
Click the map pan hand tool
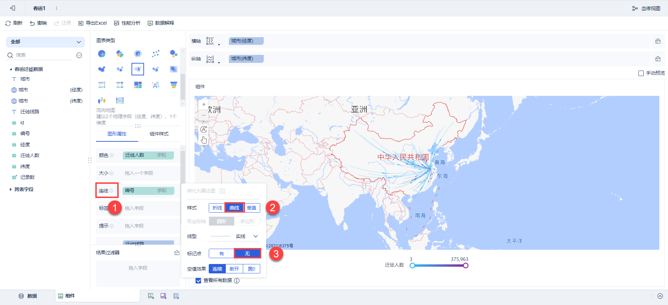coord(204,140)
